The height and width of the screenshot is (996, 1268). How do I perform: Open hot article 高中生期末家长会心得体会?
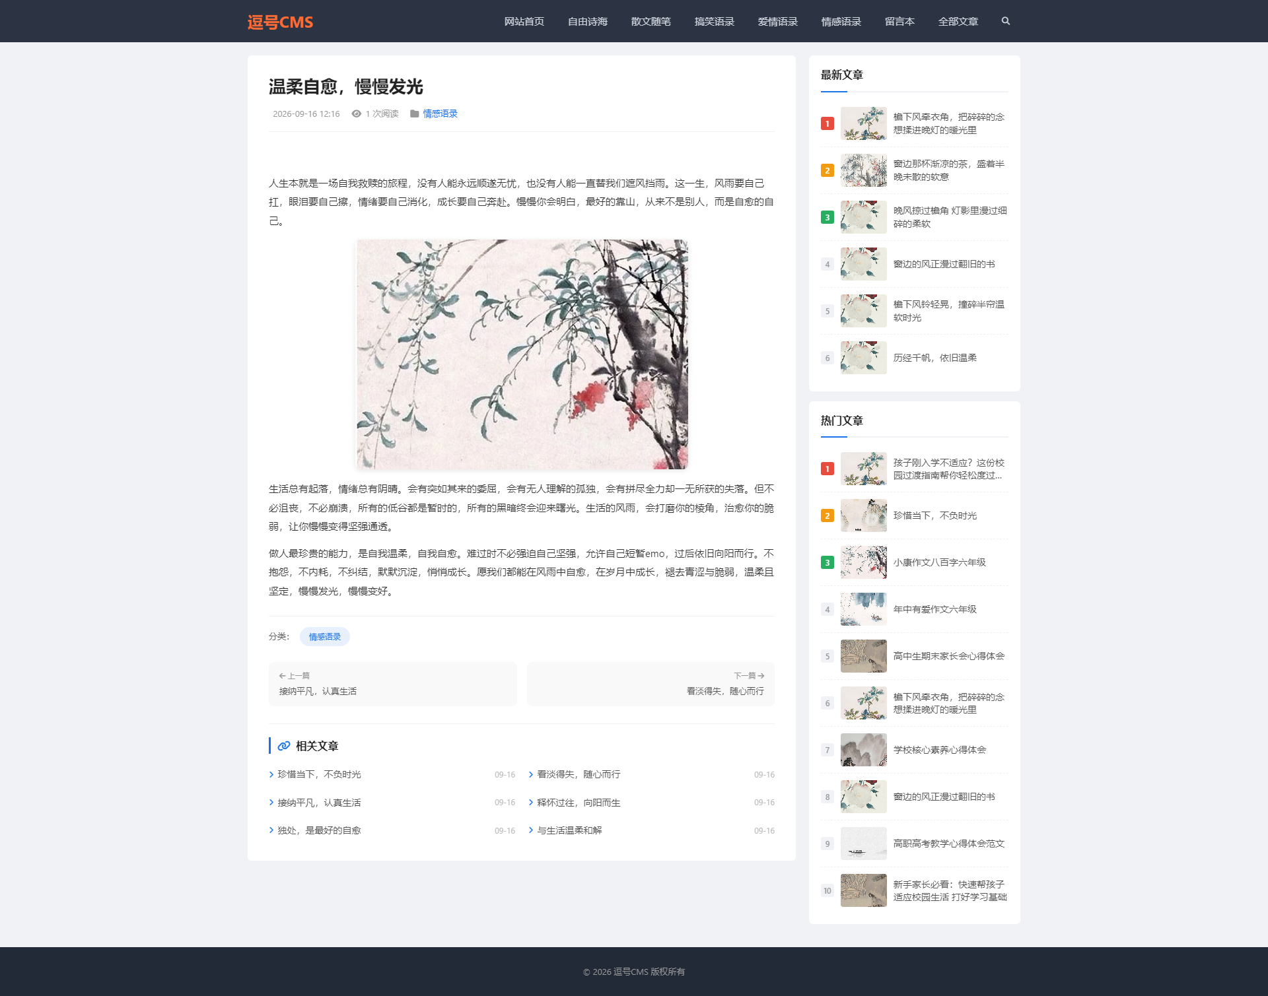pyautogui.click(x=949, y=656)
